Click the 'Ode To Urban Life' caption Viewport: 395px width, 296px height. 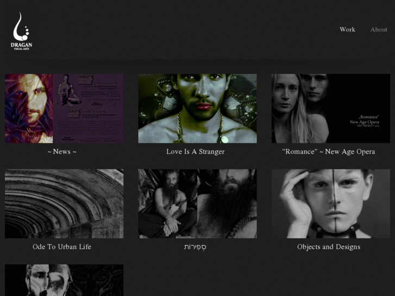click(62, 247)
